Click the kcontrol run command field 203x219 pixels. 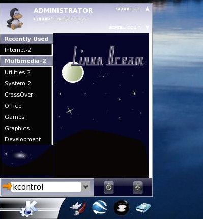tap(46, 187)
